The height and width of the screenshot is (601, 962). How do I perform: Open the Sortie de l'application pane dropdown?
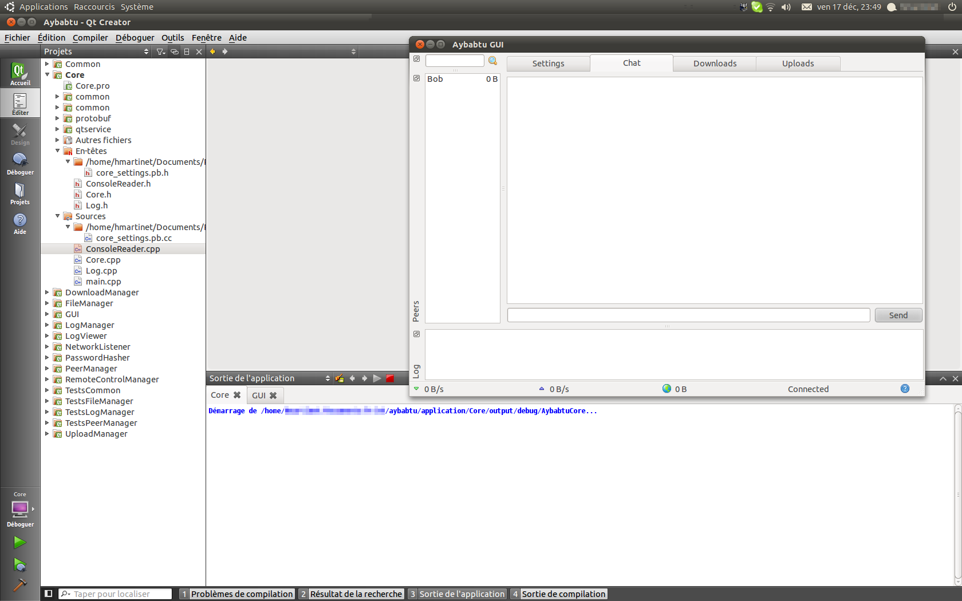click(269, 378)
